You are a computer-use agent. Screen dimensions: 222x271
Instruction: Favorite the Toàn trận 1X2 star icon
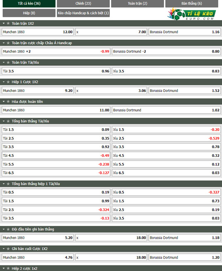[x=8, y=23]
